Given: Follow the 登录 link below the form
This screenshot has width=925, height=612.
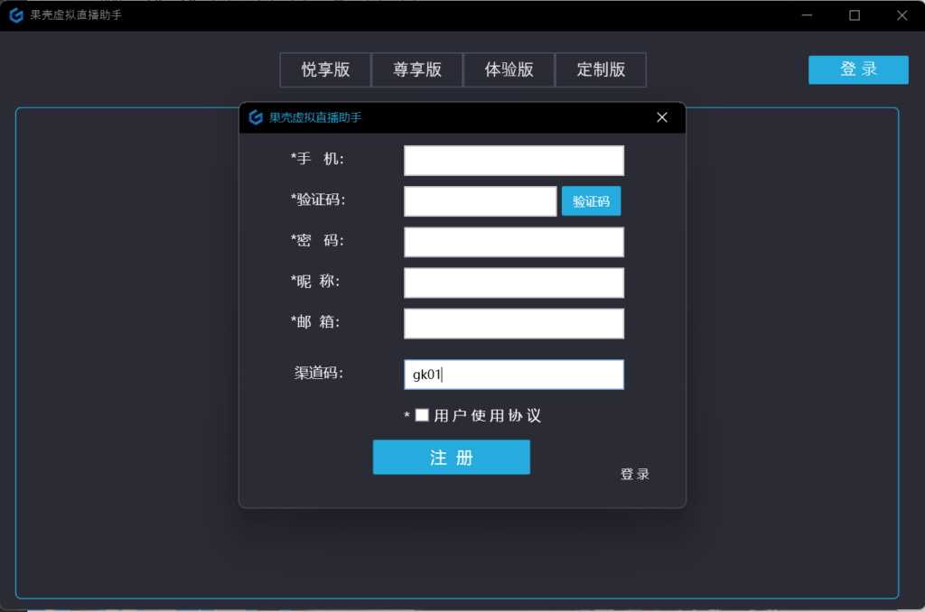Looking at the screenshot, I should coord(634,474).
